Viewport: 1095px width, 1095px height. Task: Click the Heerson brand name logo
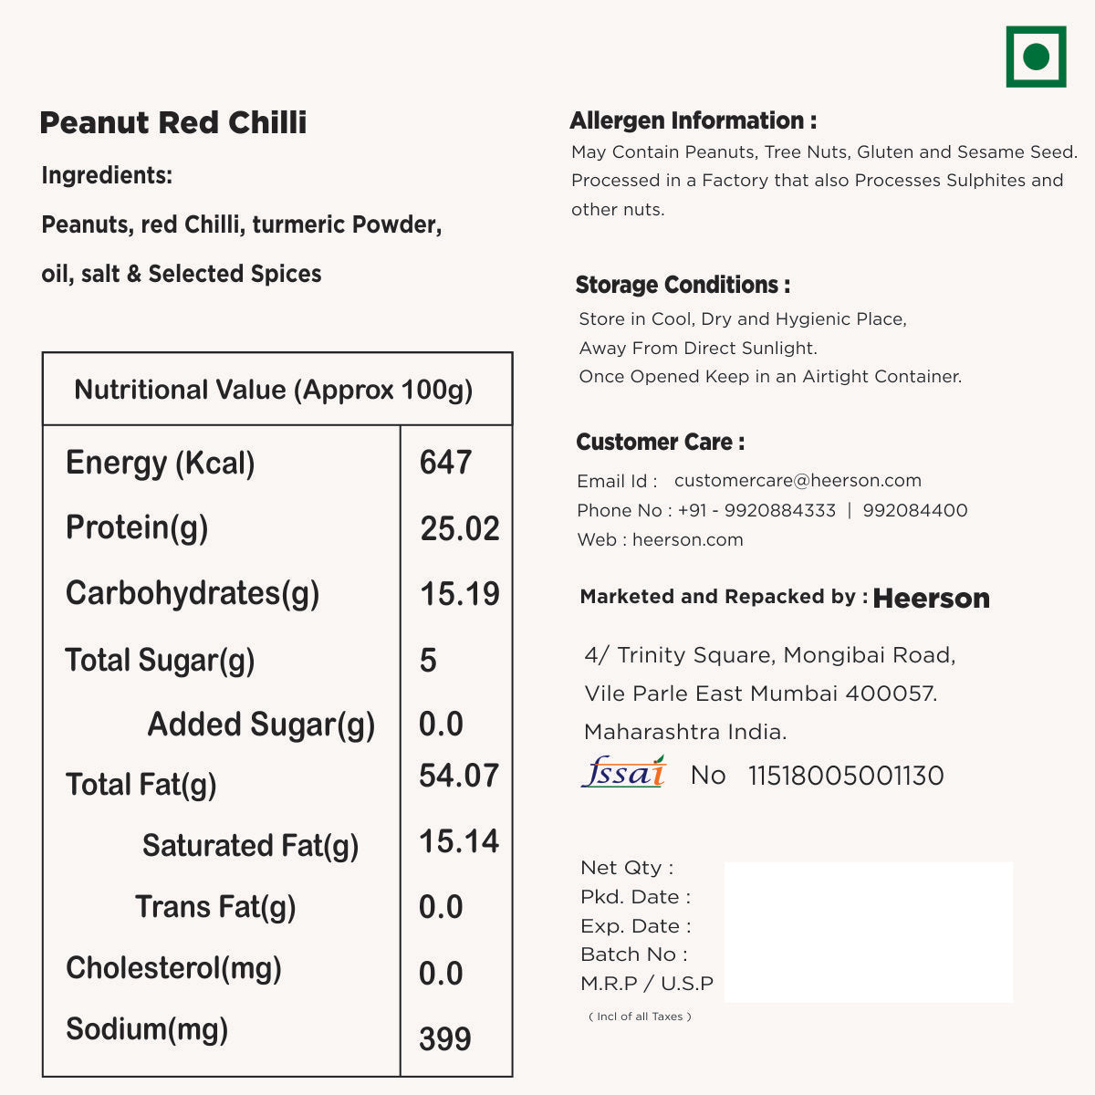click(931, 599)
